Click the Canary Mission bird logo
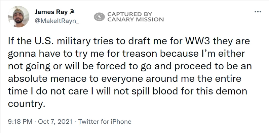Image resolution: width=269 pixels, height=133 pixels. pyautogui.click(x=99, y=17)
